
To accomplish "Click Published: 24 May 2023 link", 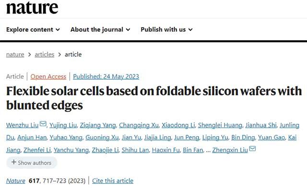I will point(106,77).
